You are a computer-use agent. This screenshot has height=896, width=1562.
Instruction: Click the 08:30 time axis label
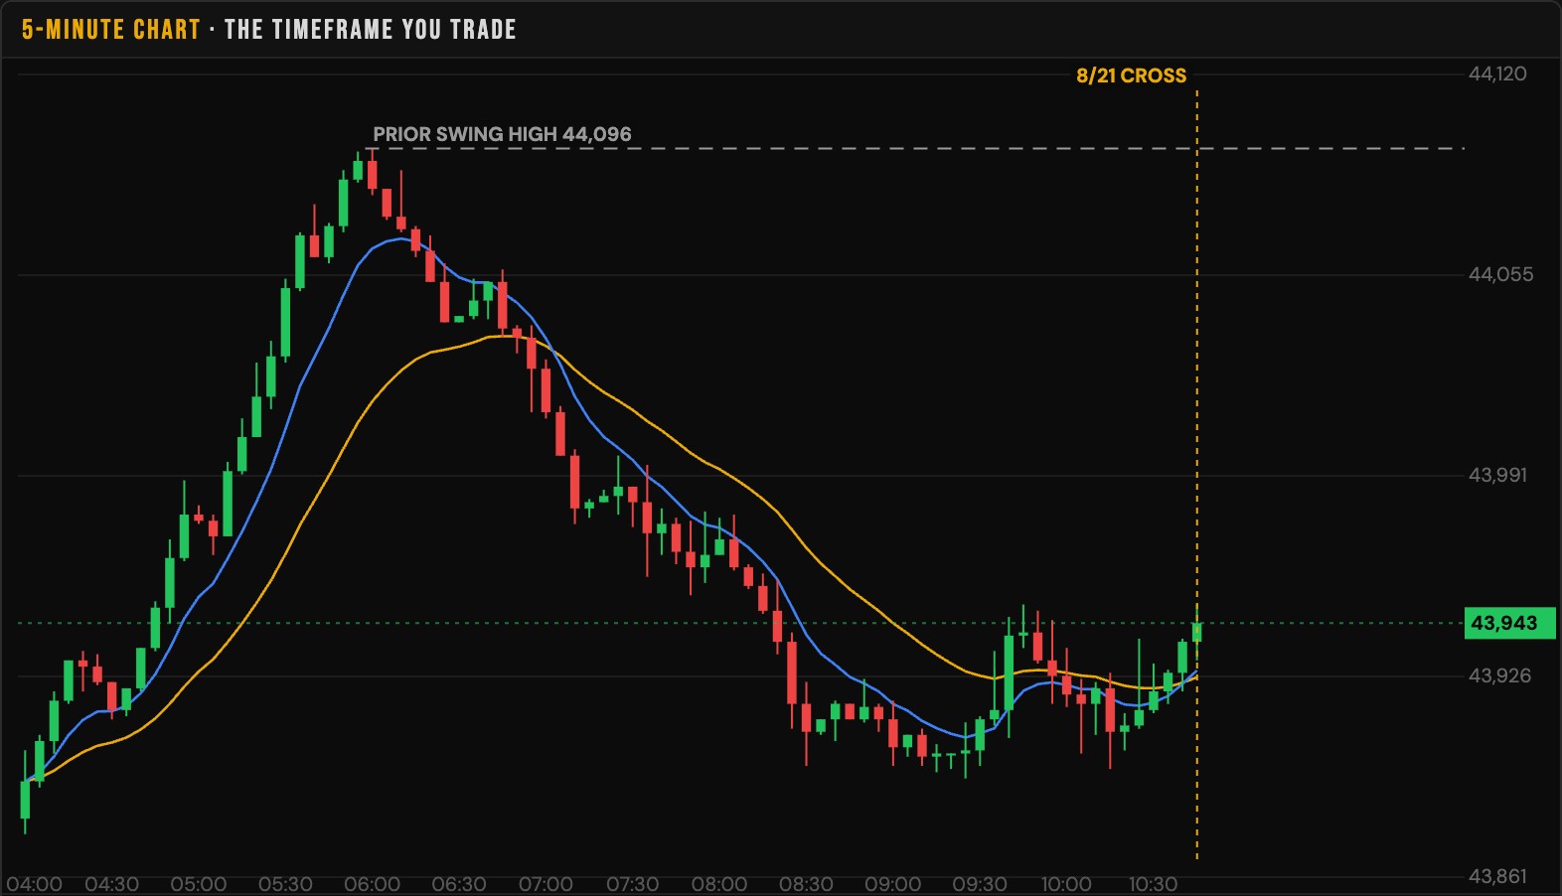pos(806,884)
